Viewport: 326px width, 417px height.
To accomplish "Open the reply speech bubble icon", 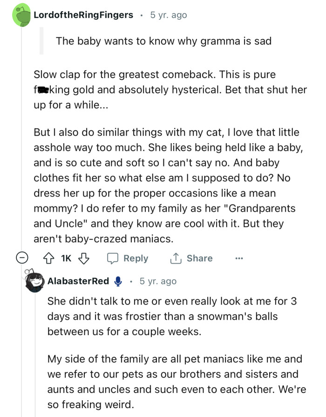I will pyautogui.click(x=112, y=258).
